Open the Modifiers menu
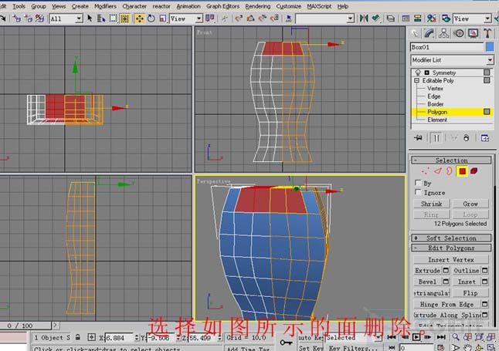499x351 pixels. (x=105, y=6)
